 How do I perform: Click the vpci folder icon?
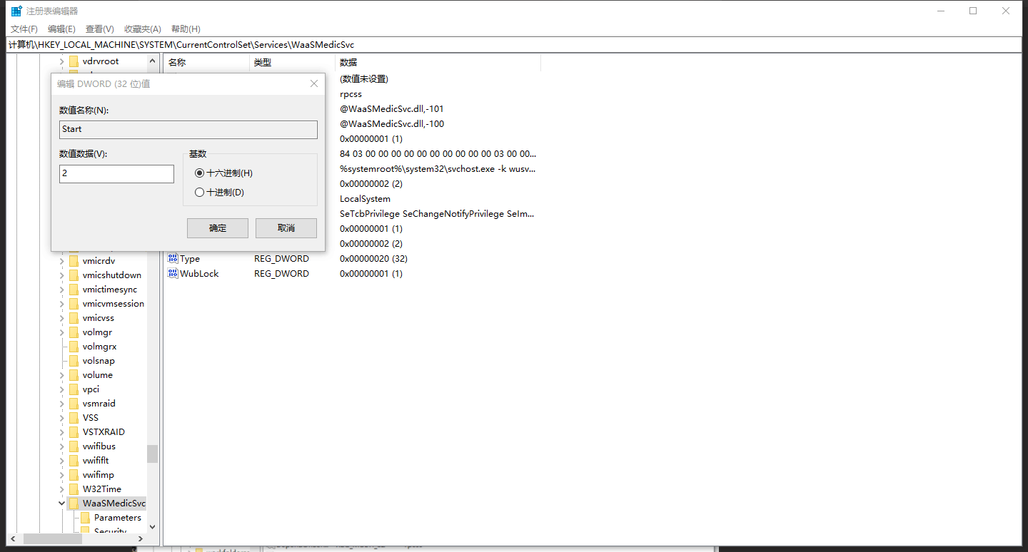click(x=74, y=389)
